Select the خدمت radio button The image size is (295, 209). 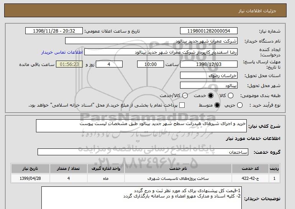click(211, 95)
